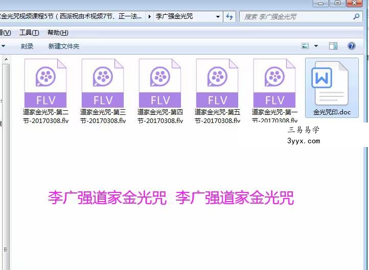Change the view with the view mode icon
Screen dimensions: 369x270
305,46
